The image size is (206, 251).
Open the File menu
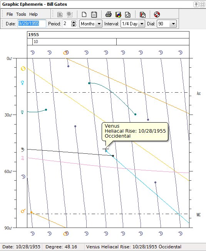(10, 14)
